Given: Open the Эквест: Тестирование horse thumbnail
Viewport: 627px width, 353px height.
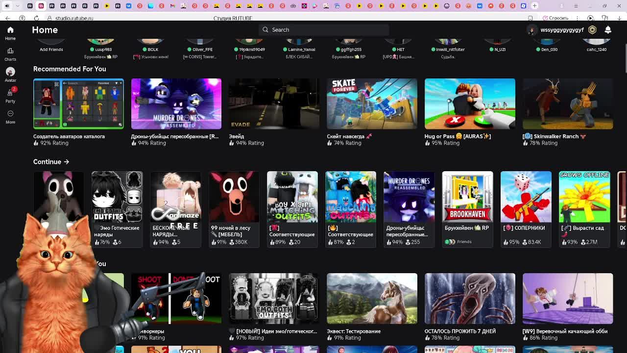Looking at the screenshot, I should 372,298.
